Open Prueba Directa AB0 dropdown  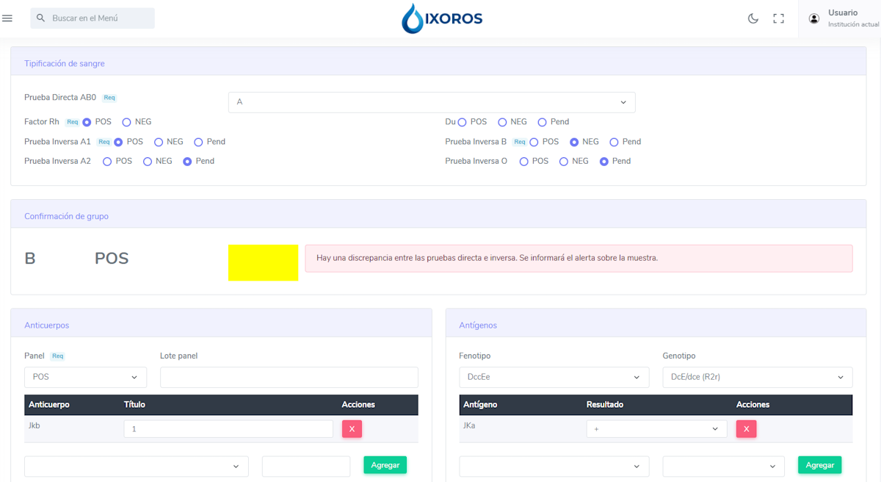tap(432, 102)
